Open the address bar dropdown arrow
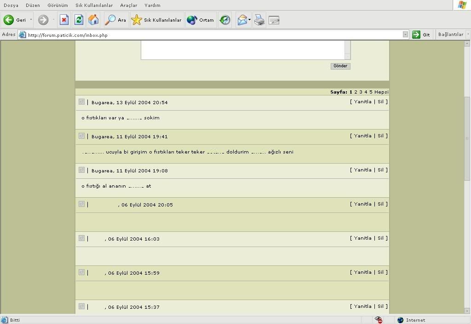This screenshot has height=324, width=471. pyautogui.click(x=405, y=35)
